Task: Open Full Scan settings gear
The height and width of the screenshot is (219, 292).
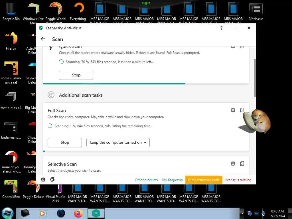Action: tap(233, 110)
